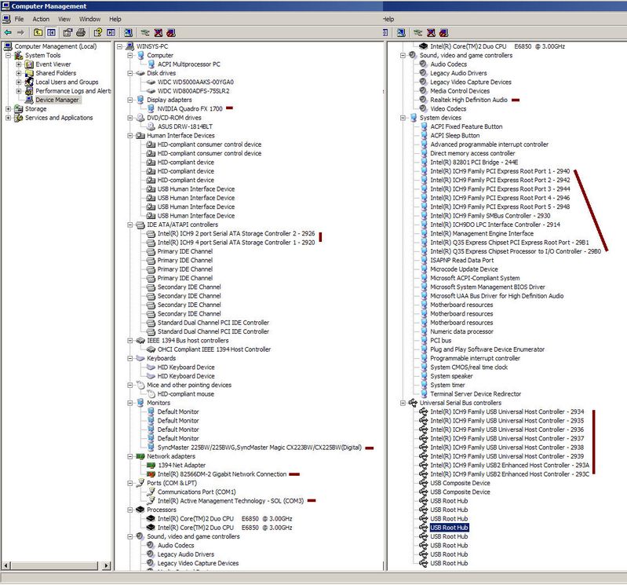
Task: Click the Print toolbar icon
Action: [81, 32]
